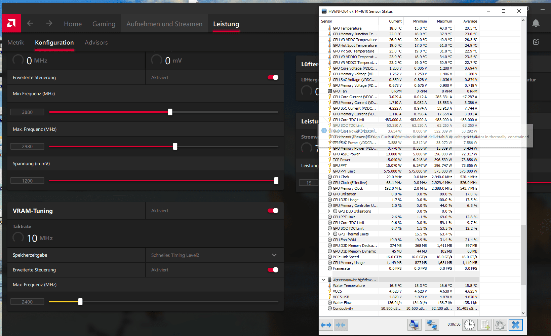Click Framerate row icon

pyautogui.click(x=330, y=268)
